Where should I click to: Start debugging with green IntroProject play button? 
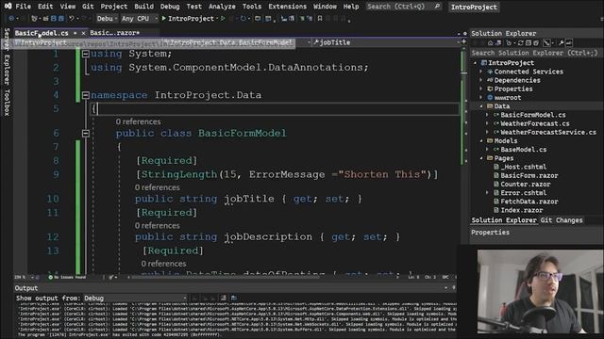(x=188, y=19)
